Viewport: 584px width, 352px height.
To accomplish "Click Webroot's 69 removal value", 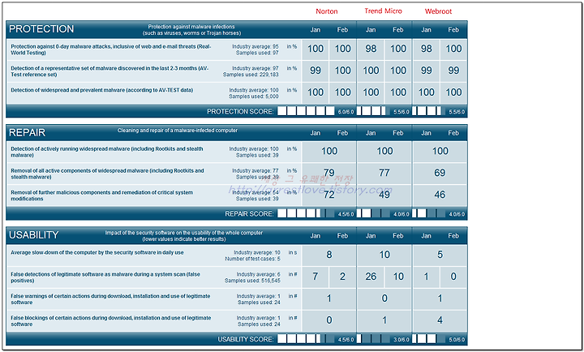I will coord(440,173).
